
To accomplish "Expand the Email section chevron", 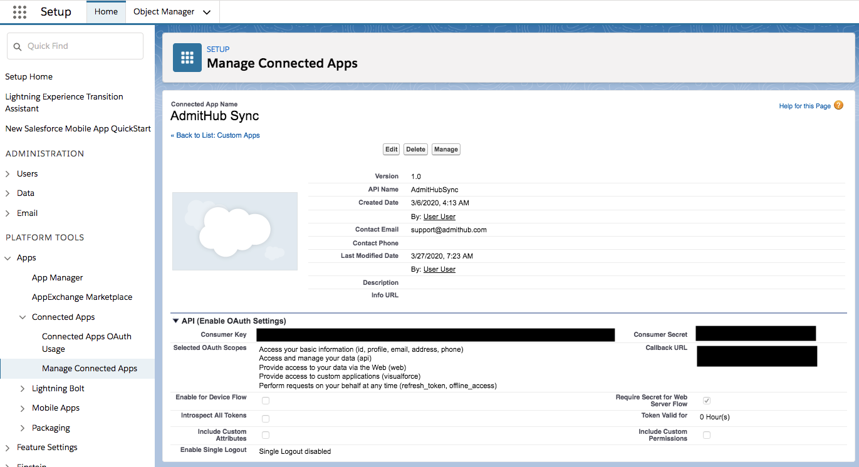I will click(8, 213).
